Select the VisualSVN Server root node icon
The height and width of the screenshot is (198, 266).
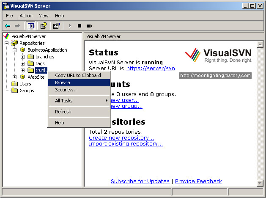point(6,36)
